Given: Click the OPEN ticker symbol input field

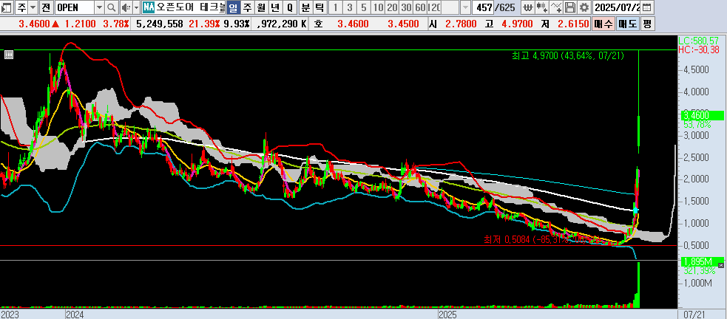Looking at the screenshot, I should pos(74,7).
